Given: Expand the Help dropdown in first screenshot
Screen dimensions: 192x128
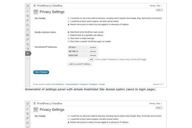Looking at the screenshot, I should coord(159,10).
